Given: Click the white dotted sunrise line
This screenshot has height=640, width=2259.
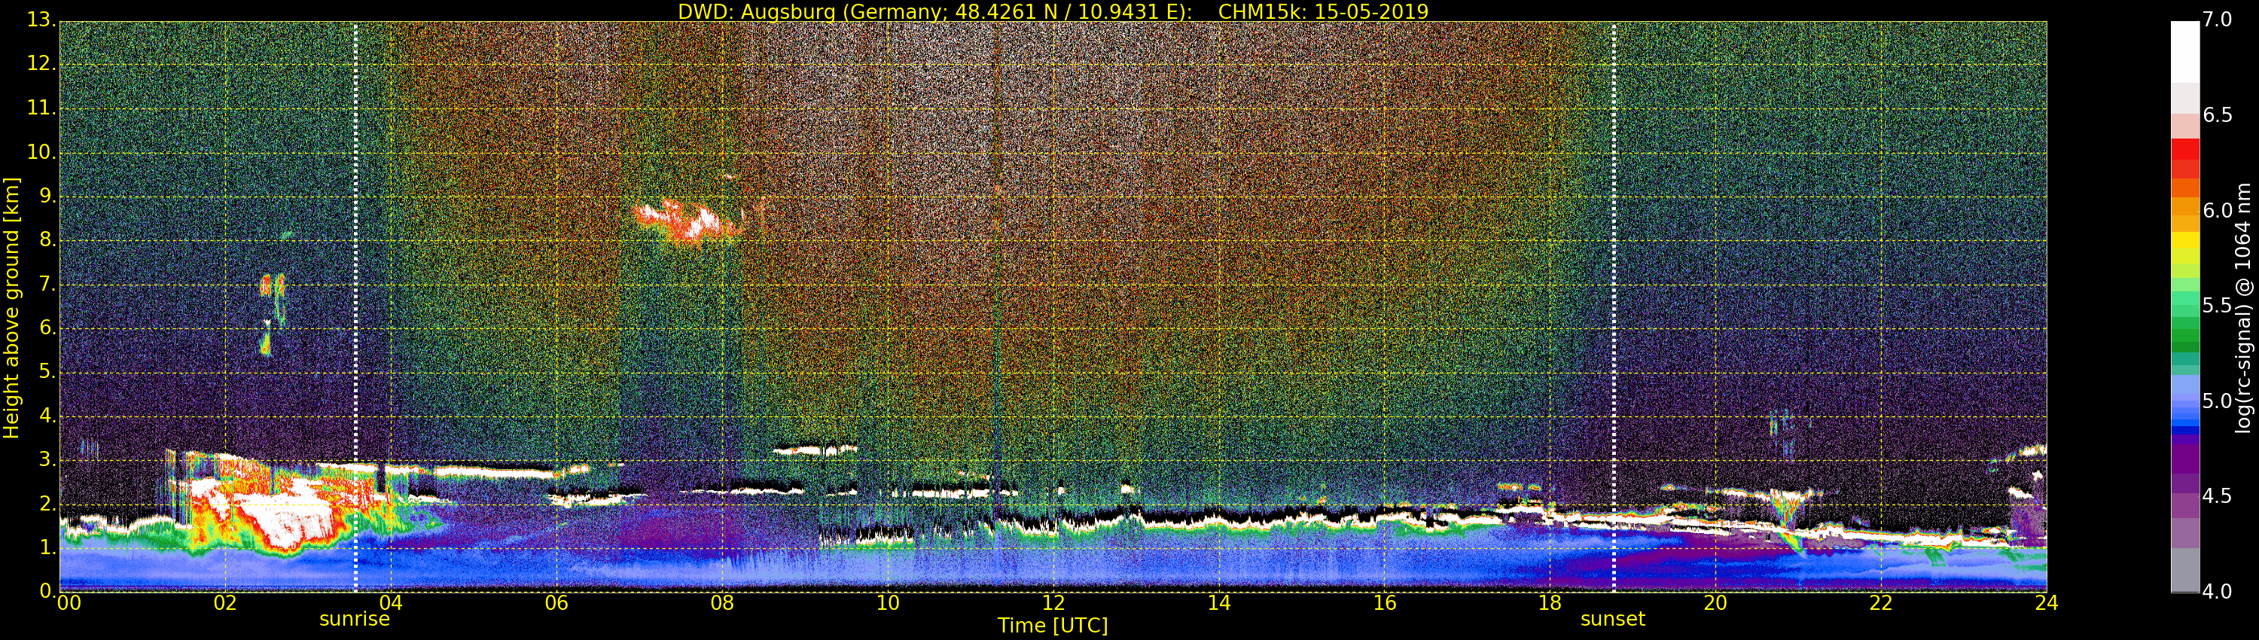Looking at the screenshot, I should [x=355, y=307].
